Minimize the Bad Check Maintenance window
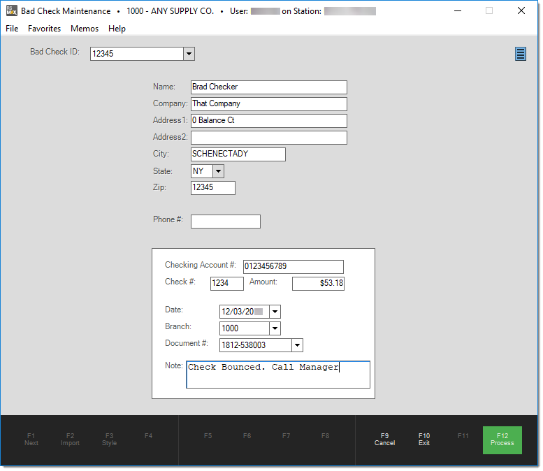The width and height of the screenshot is (543, 471). click(x=458, y=11)
